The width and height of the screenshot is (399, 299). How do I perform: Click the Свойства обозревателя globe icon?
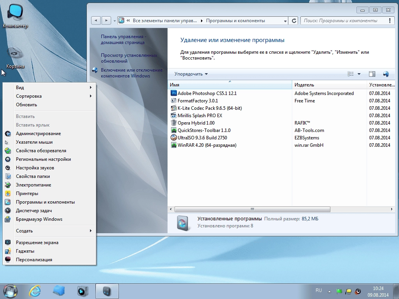[8, 151]
